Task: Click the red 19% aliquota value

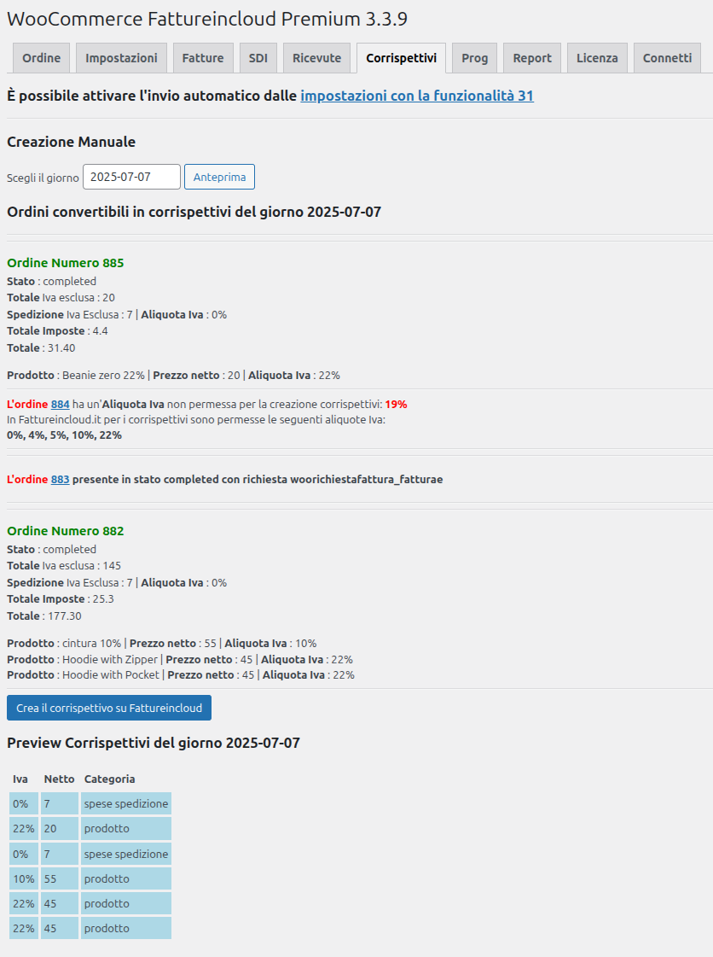Action: (396, 404)
